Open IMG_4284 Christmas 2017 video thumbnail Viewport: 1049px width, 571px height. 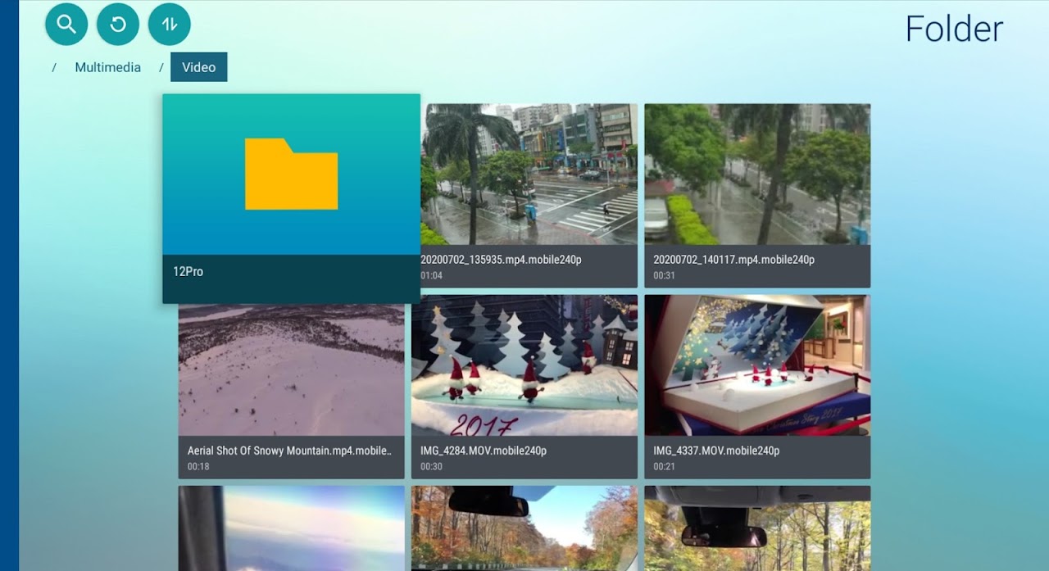524,365
